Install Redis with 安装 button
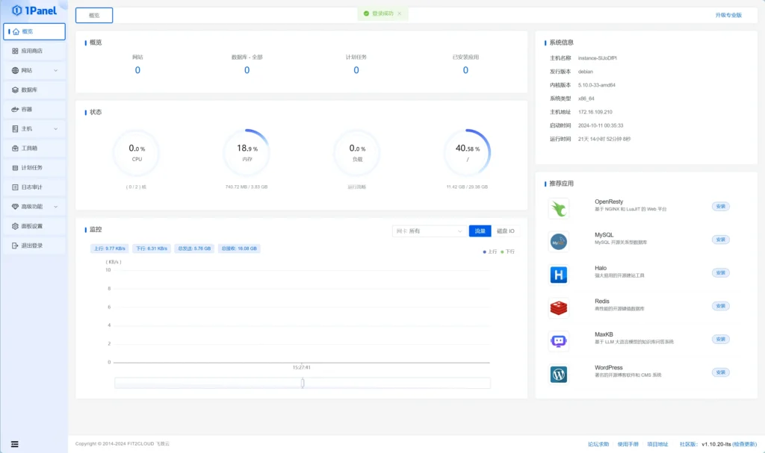 point(721,306)
